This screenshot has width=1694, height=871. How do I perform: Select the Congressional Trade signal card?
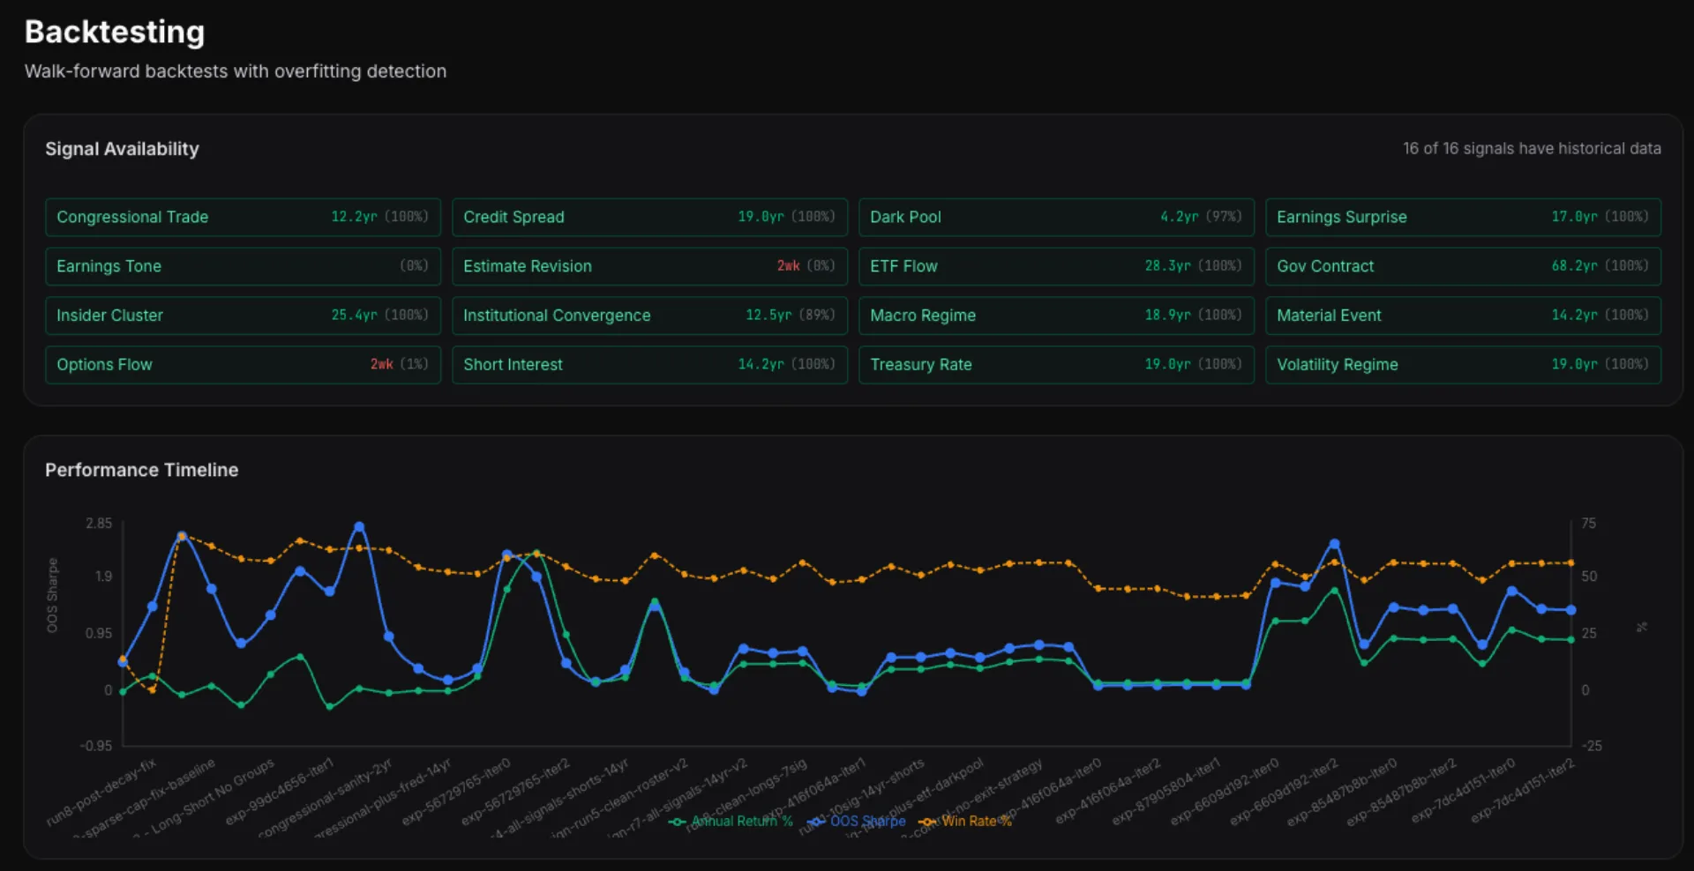point(243,217)
